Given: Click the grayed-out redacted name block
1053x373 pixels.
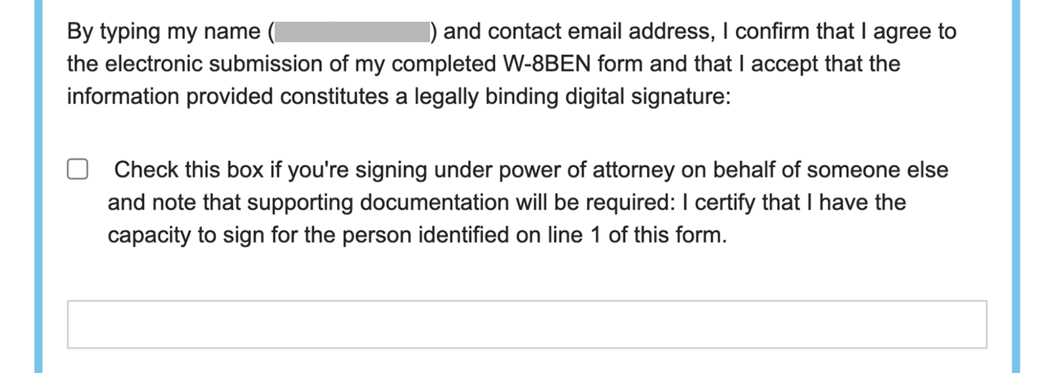Looking at the screenshot, I should 352,32.
